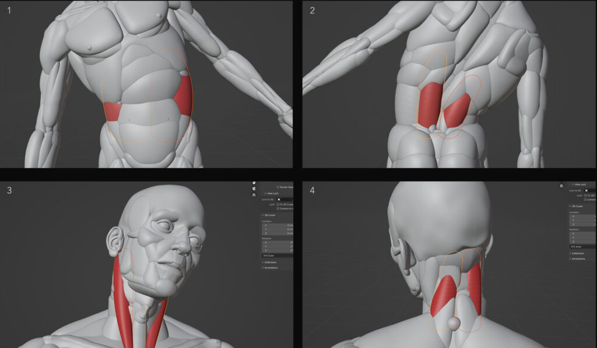Select the pan view hand icon
The image size is (597, 348).
[254, 183]
